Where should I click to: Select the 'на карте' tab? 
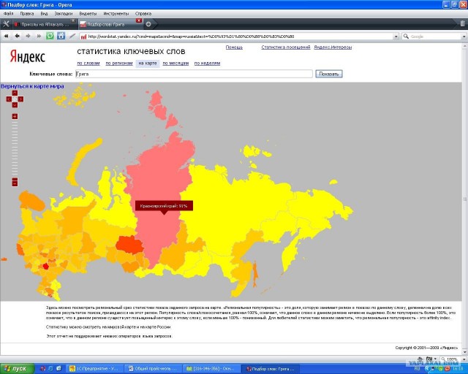point(148,64)
